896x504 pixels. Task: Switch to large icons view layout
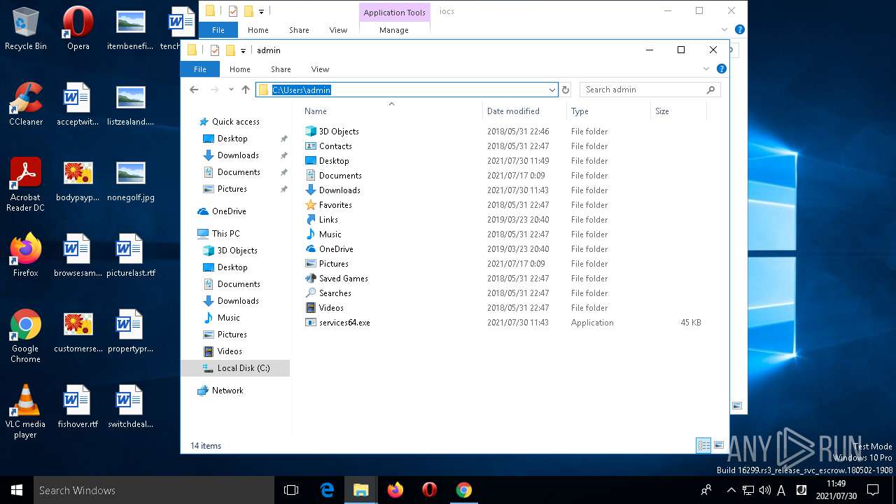pyautogui.click(x=719, y=445)
